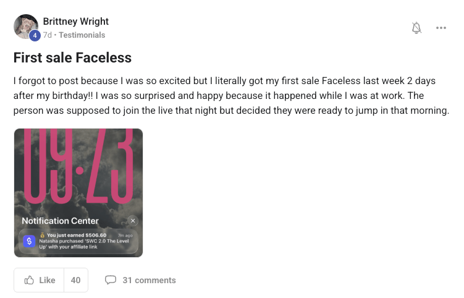This screenshot has height=298, width=464.
Task: Click the 'Notification Center' heading in image
Action: point(60,221)
